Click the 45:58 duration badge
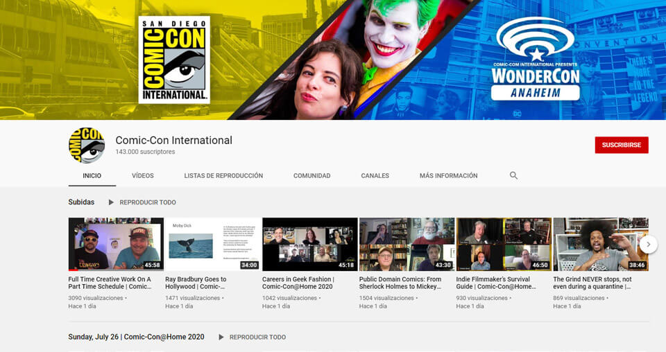 [x=152, y=265]
